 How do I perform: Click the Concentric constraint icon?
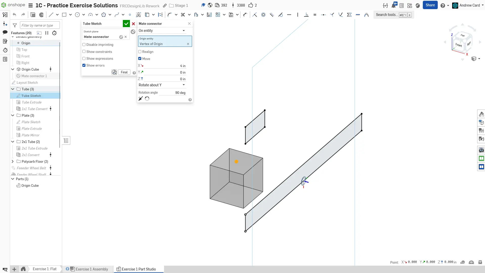(x=263, y=15)
